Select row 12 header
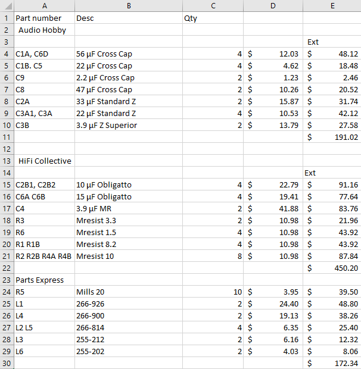The image size is (361, 369). (x=7, y=149)
